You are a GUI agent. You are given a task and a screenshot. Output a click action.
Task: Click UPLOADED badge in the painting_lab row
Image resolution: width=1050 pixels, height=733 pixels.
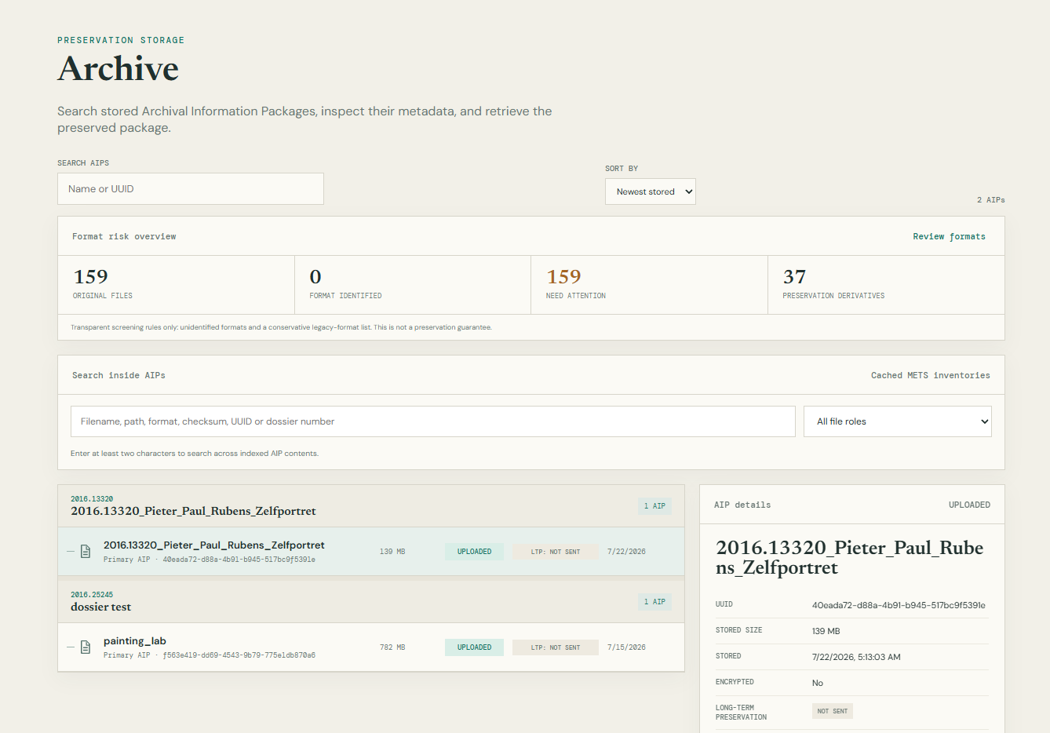[x=474, y=647]
